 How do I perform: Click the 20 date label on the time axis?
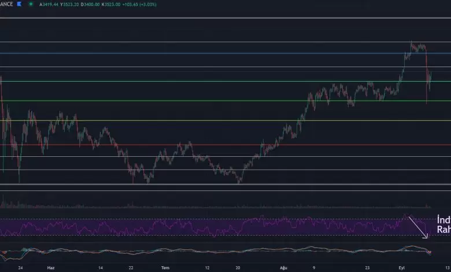point(238,268)
